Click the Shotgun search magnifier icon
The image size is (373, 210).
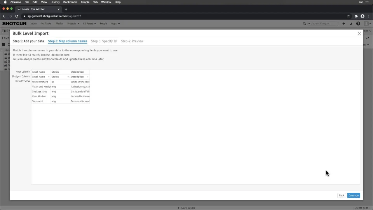pos(304,24)
